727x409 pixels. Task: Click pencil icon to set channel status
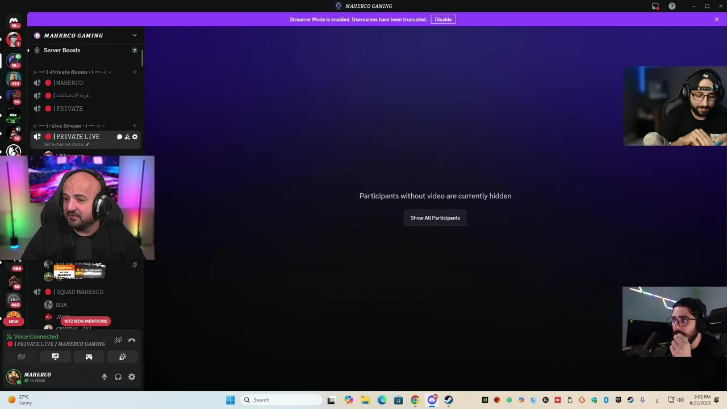click(87, 144)
